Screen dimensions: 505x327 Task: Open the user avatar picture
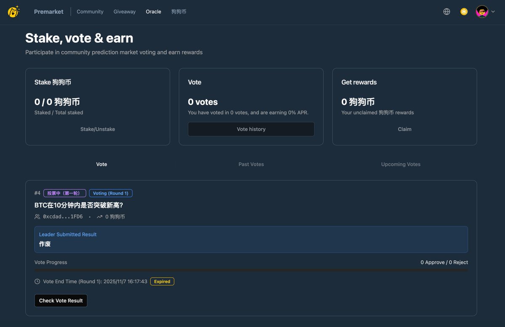(482, 12)
